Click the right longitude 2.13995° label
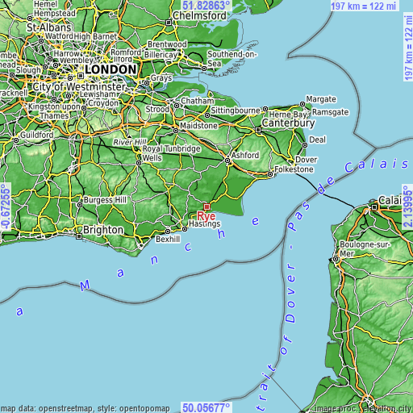413x413 pixels. pos(407,206)
